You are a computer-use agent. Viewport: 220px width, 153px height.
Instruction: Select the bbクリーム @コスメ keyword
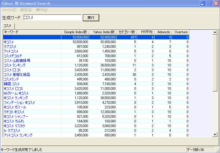tap(16, 93)
